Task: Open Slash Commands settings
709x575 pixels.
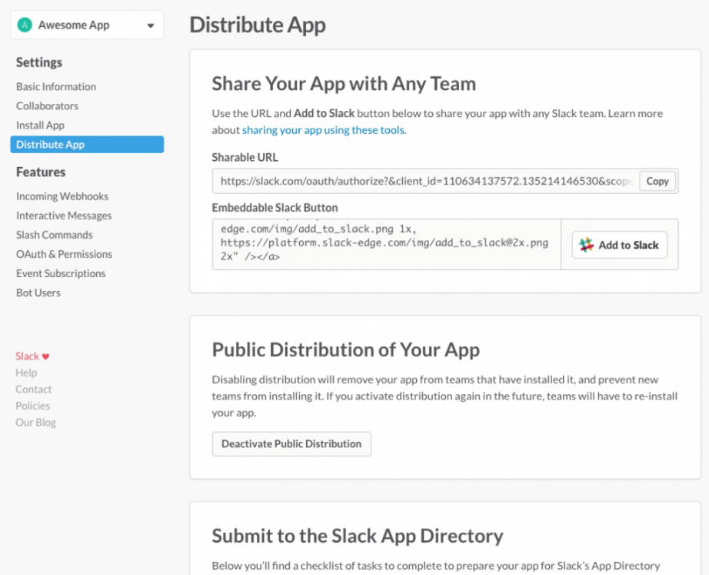Action: pyautogui.click(x=54, y=235)
